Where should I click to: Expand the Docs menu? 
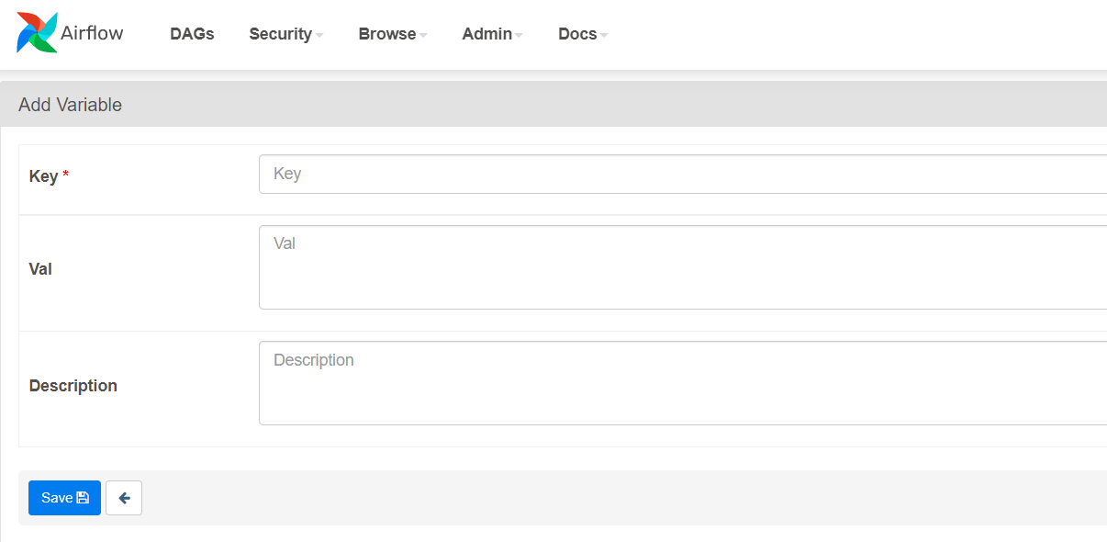tap(576, 34)
